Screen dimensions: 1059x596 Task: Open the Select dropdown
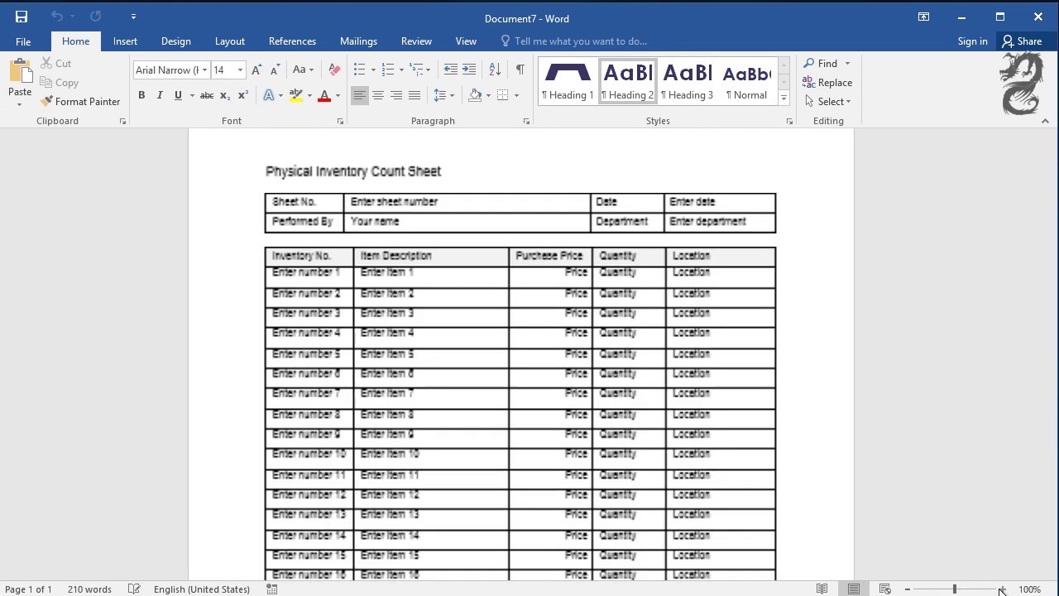[827, 102]
